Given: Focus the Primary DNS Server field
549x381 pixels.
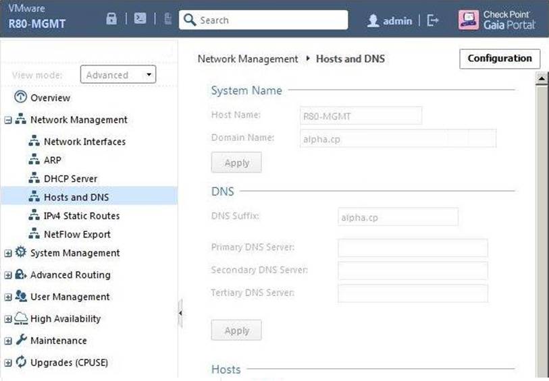Looking at the screenshot, I should point(413,248).
